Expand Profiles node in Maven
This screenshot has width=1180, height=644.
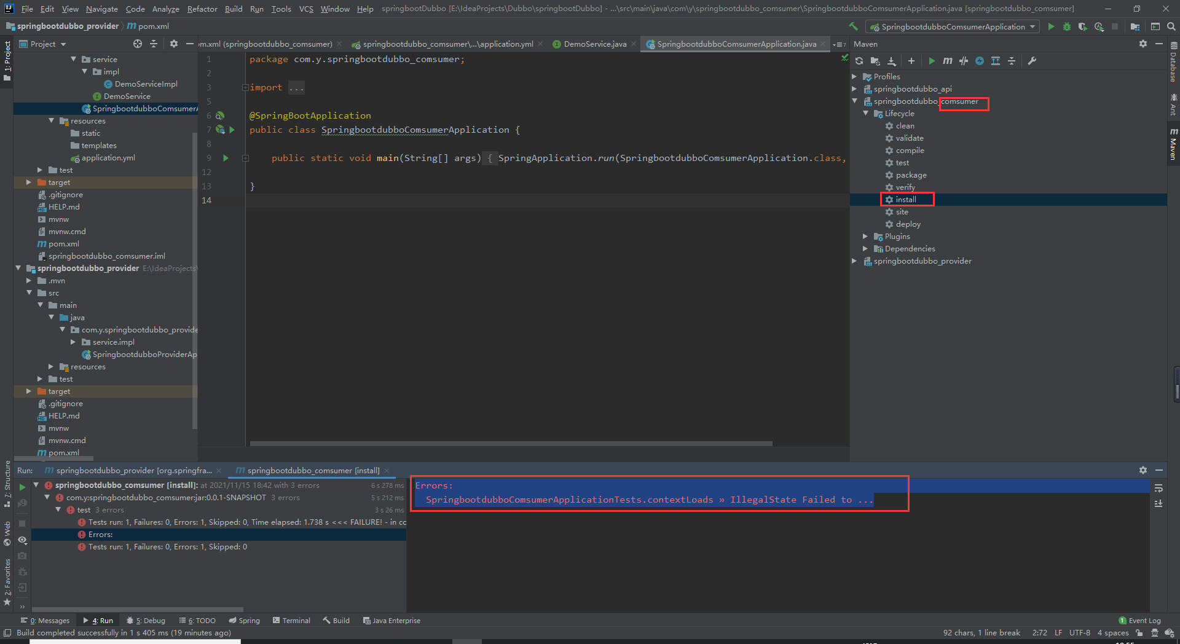(854, 77)
